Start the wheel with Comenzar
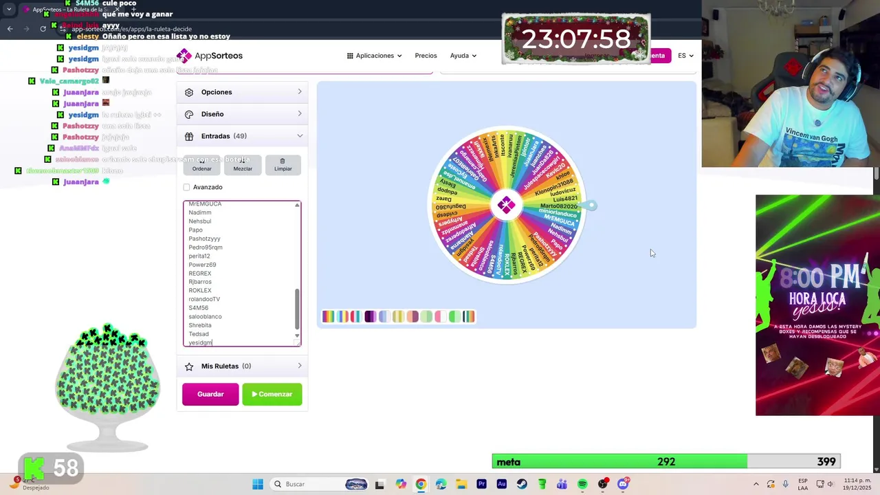880x495 pixels. coord(272,394)
